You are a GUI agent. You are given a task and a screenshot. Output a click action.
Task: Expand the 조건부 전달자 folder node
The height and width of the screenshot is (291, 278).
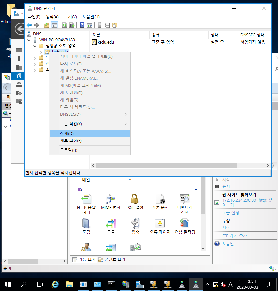[x=35, y=70]
